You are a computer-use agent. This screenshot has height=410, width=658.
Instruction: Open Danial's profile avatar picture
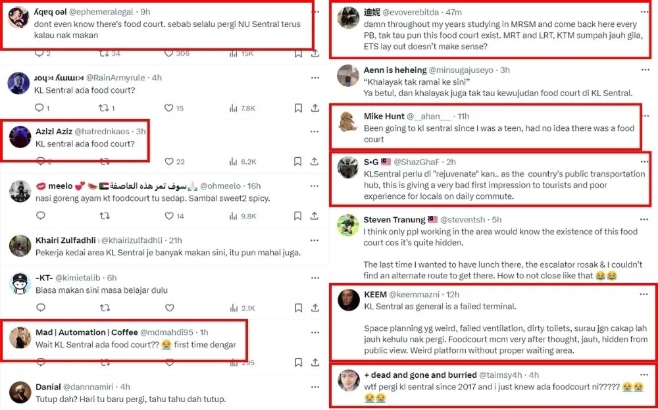tap(20, 392)
